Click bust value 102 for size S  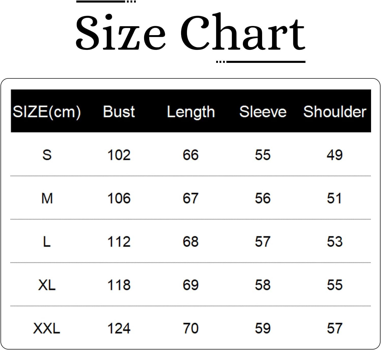coord(119,155)
